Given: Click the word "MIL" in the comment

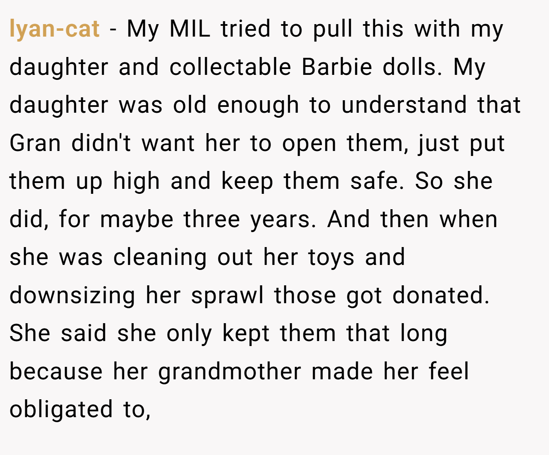Looking at the screenshot, I should (190, 29).
